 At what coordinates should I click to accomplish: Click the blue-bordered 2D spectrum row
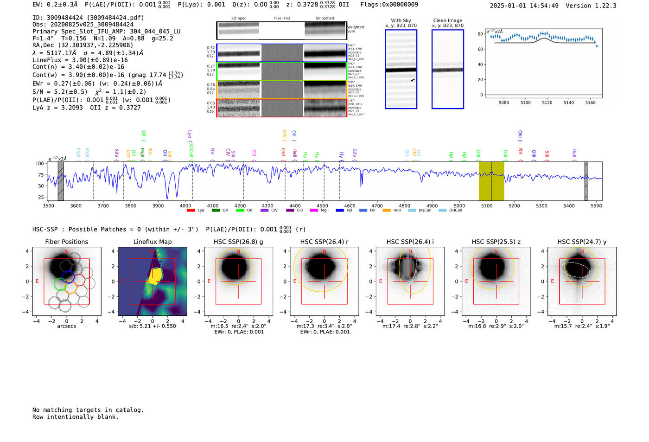click(x=282, y=53)
